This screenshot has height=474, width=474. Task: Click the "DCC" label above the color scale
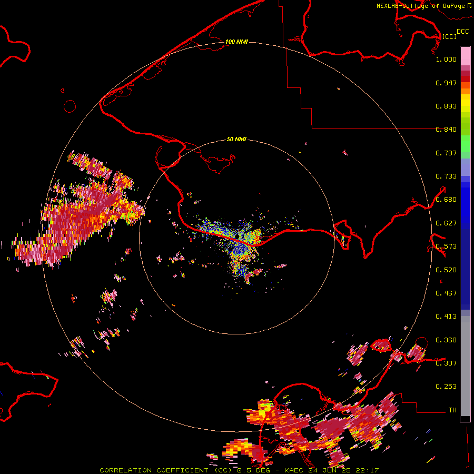point(462,32)
